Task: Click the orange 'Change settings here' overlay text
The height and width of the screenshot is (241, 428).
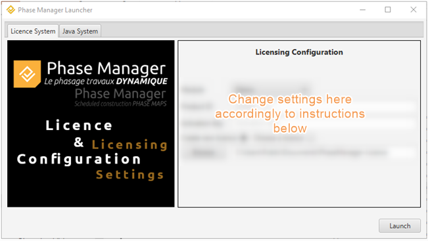Action: (x=290, y=114)
